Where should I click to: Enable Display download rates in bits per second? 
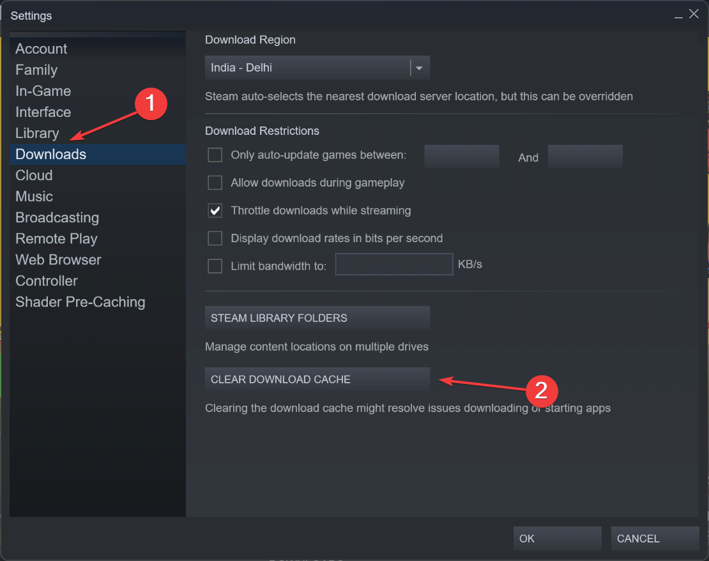[x=215, y=238]
